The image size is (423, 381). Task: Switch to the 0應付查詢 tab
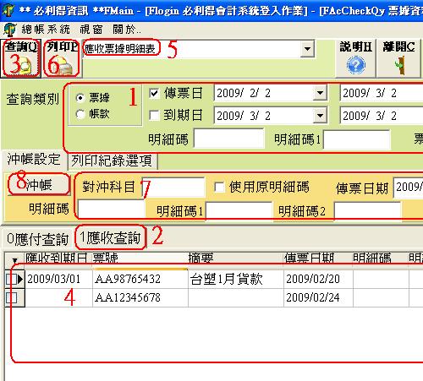tap(38, 239)
